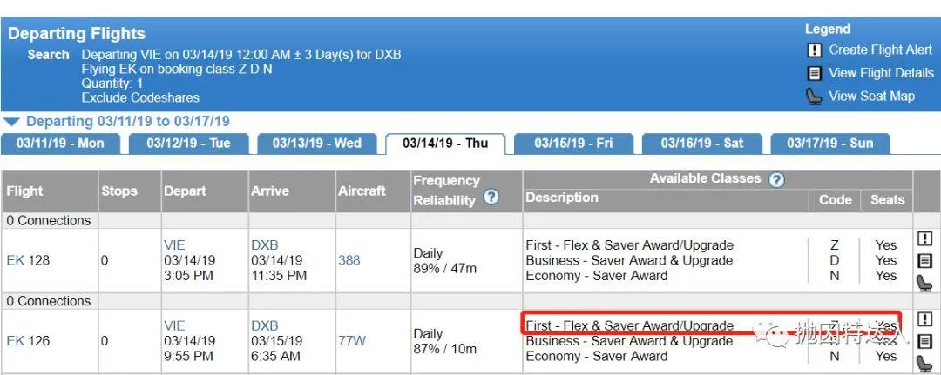View flight details icon for EK 126
The width and height of the screenshot is (941, 375).
coord(924,341)
